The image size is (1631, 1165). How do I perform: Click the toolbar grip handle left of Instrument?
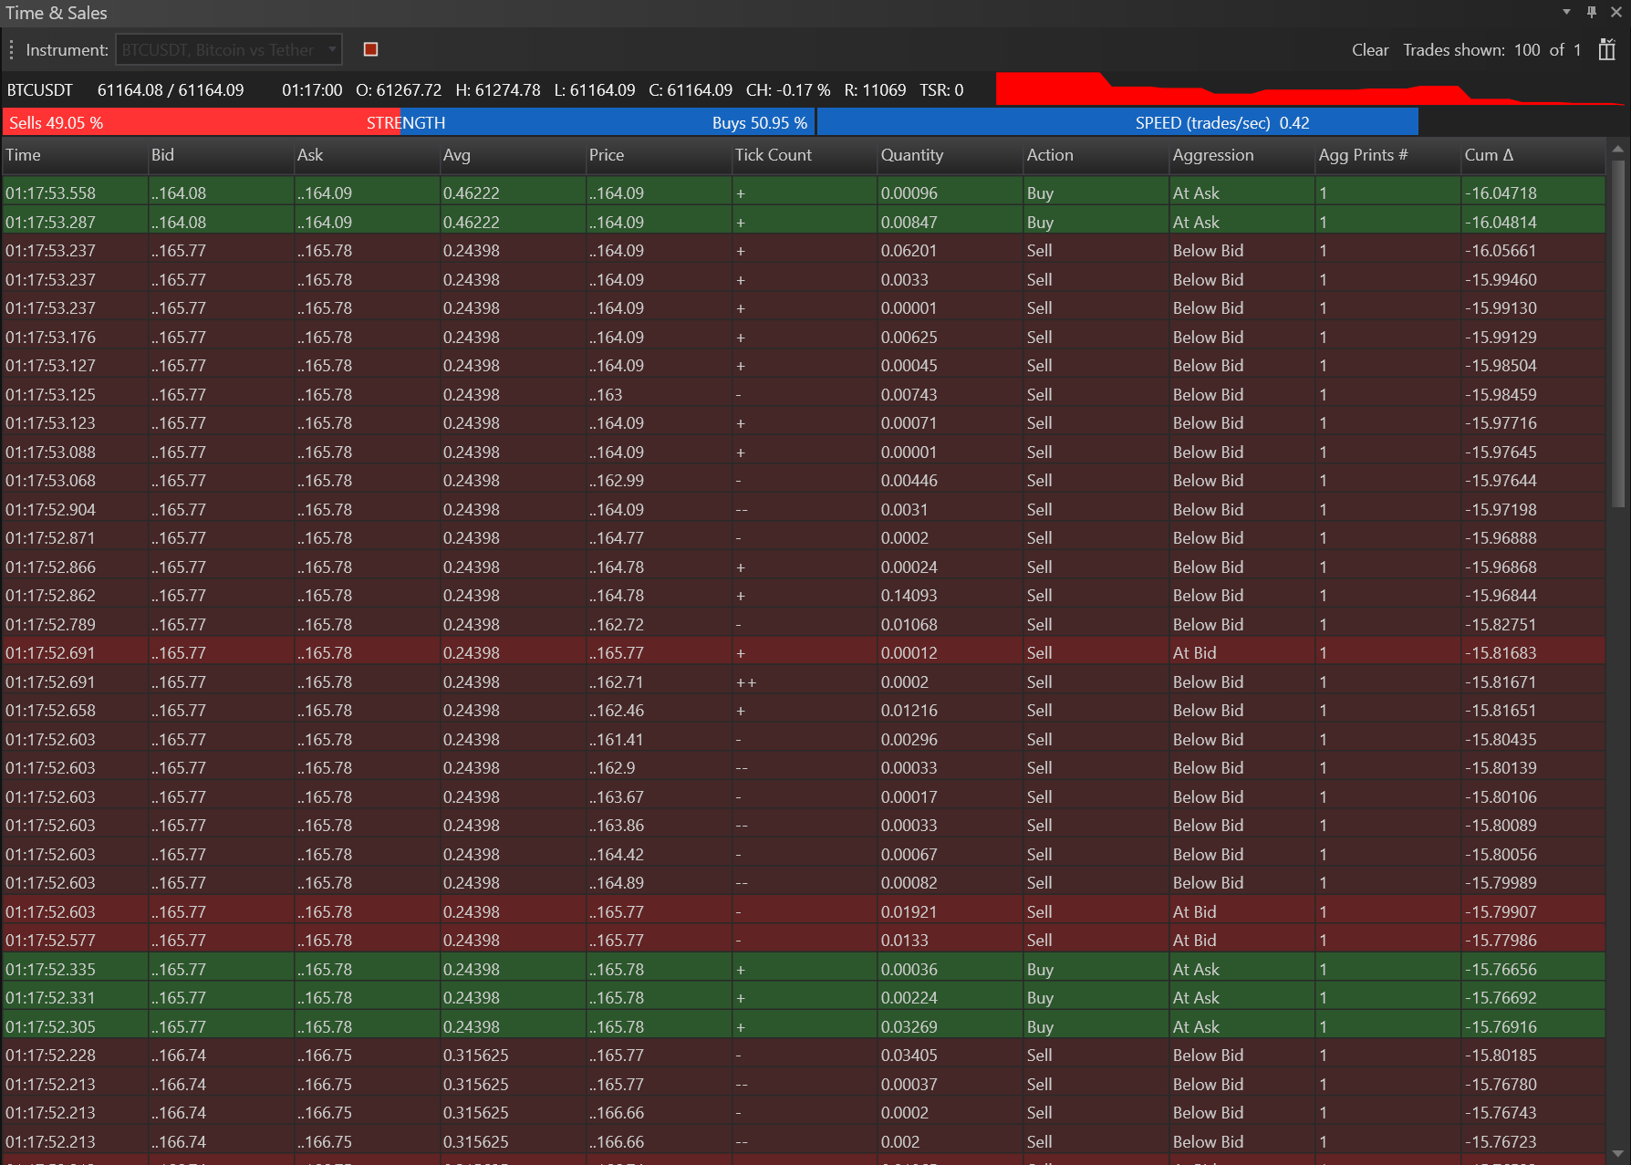[11, 49]
